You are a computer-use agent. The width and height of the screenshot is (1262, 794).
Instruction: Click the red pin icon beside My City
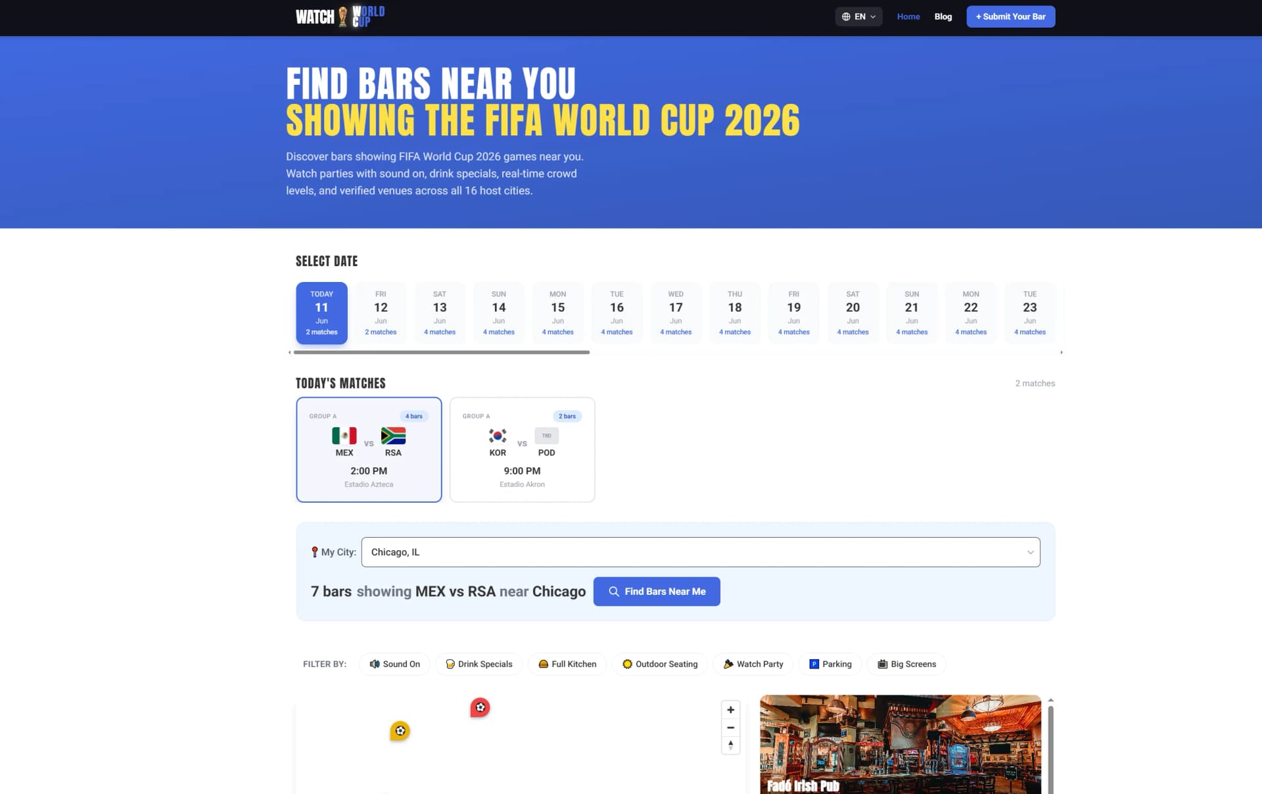pos(314,552)
